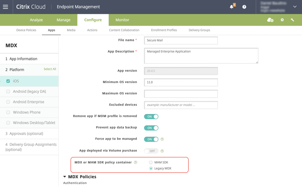Open the wrench troubleshooting icon
The image size is (302, 186).
coord(292,20)
